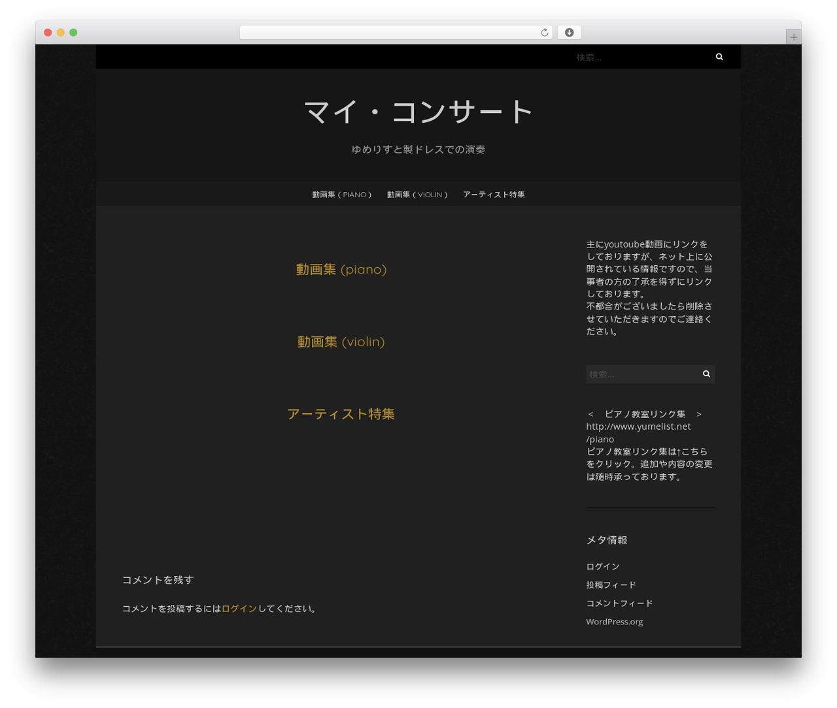Image resolution: width=837 pixels, height=708 pixels.
Task: Click the top bar search magnifier icon
Action: point(719,57)
